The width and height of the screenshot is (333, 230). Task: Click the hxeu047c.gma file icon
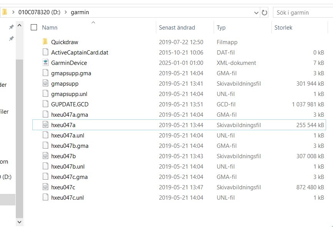45,177
